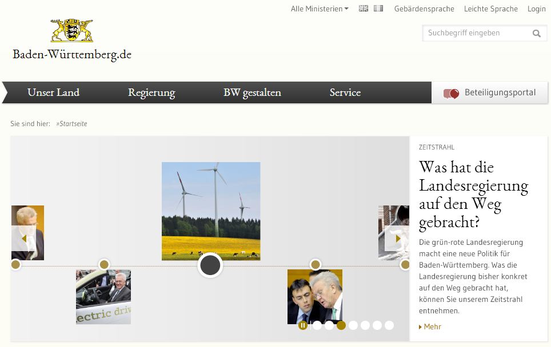551x347 pixels.
Task: Select the fourth slide indicator dot
Action: pos(353,325)
